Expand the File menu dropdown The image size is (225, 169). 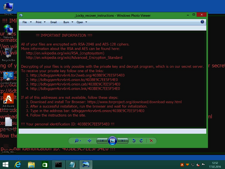tap(26, 22)
